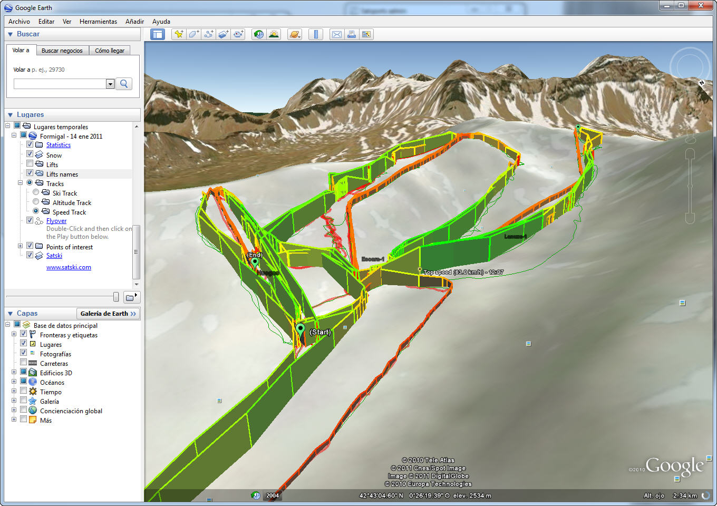The height and width of the screenshot is (506, 717).
Task: Uncheck the Fotografías layer checkbox
Action: click(23, 353)
